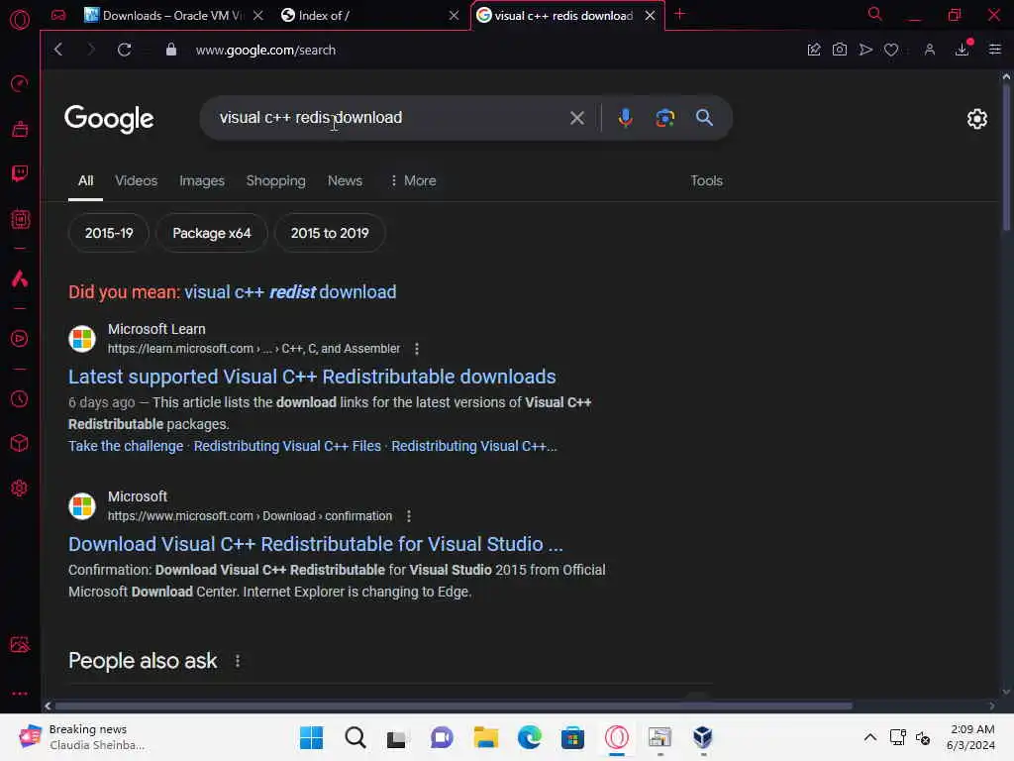Image resolution: width=1014 pixels, height=761 pixels.
Task: Expand the More filters dropdown
Action: coord(413,181)
